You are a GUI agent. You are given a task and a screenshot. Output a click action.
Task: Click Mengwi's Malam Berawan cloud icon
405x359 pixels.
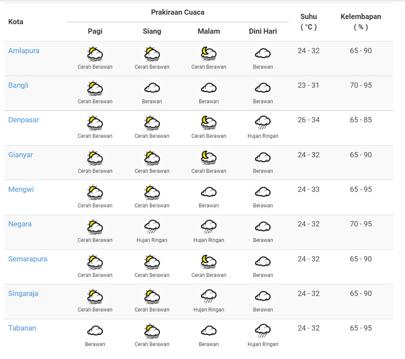click(209, 192)
